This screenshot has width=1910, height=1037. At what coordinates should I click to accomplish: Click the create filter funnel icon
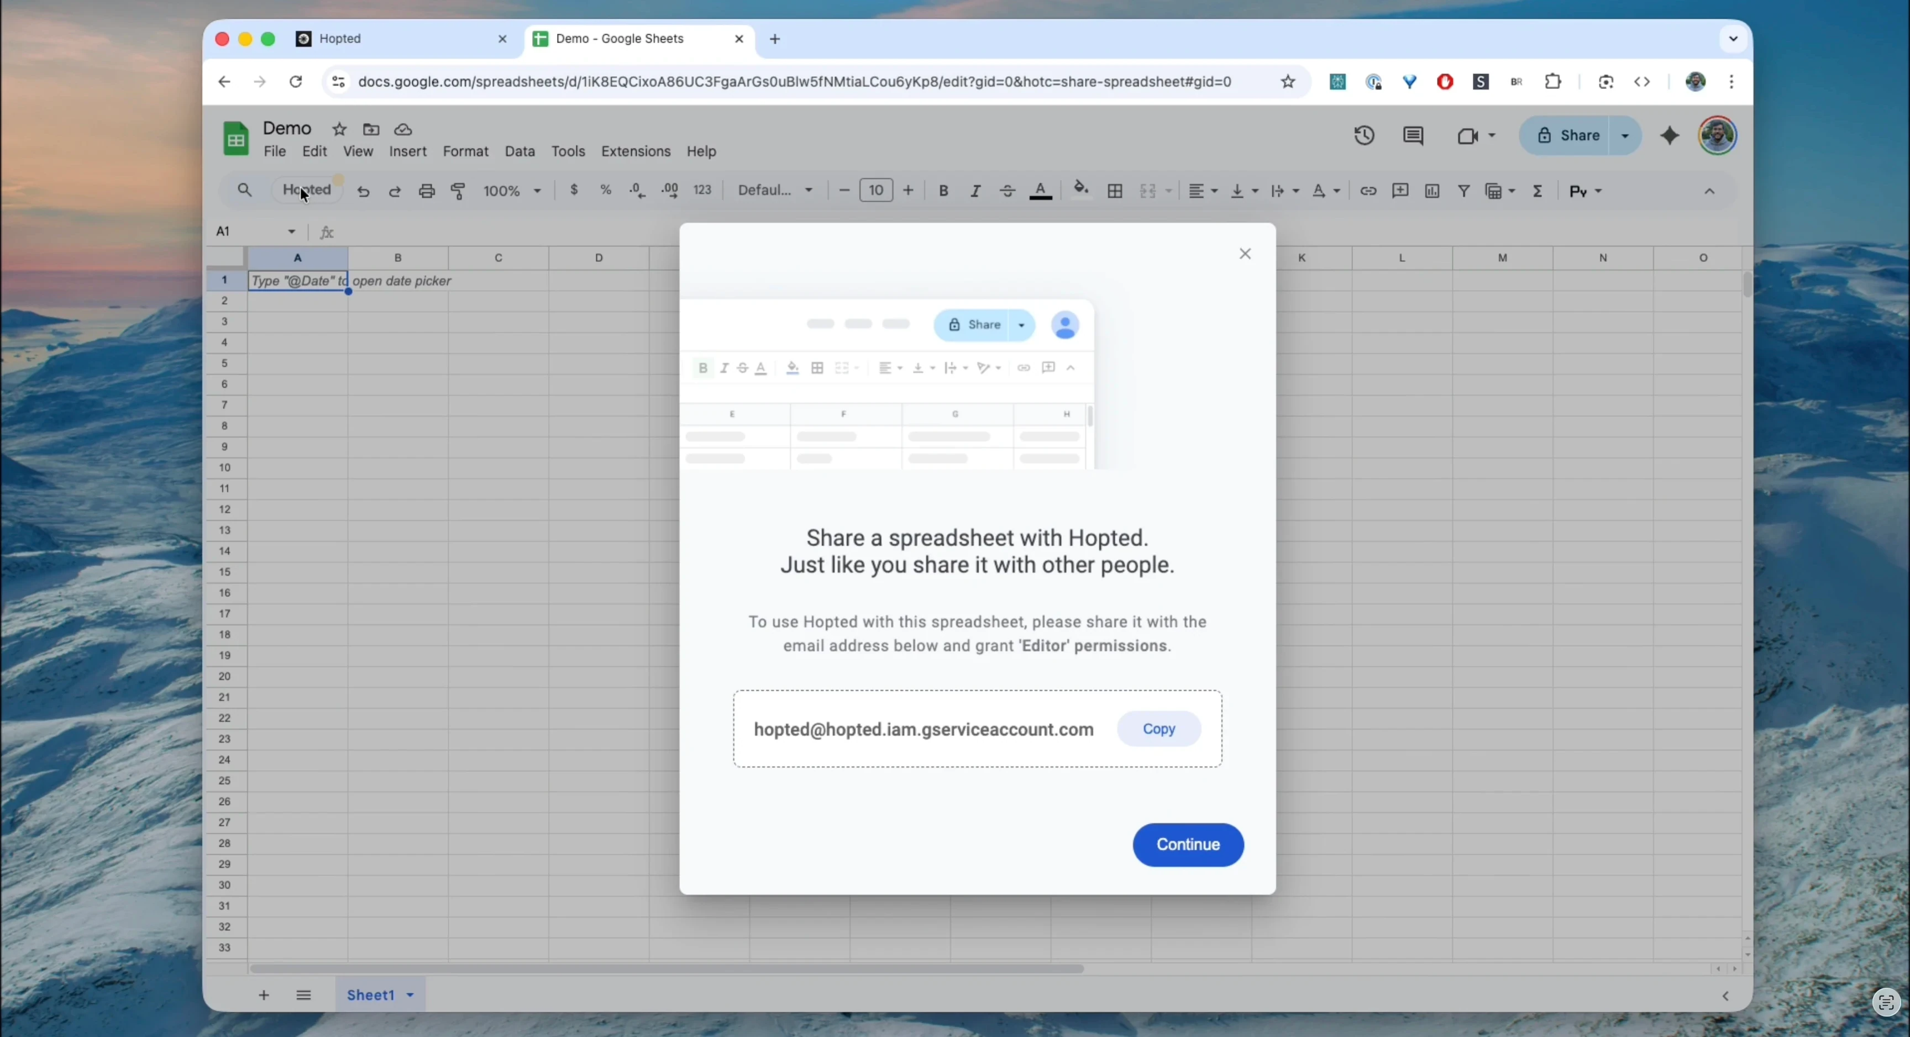1463,191
